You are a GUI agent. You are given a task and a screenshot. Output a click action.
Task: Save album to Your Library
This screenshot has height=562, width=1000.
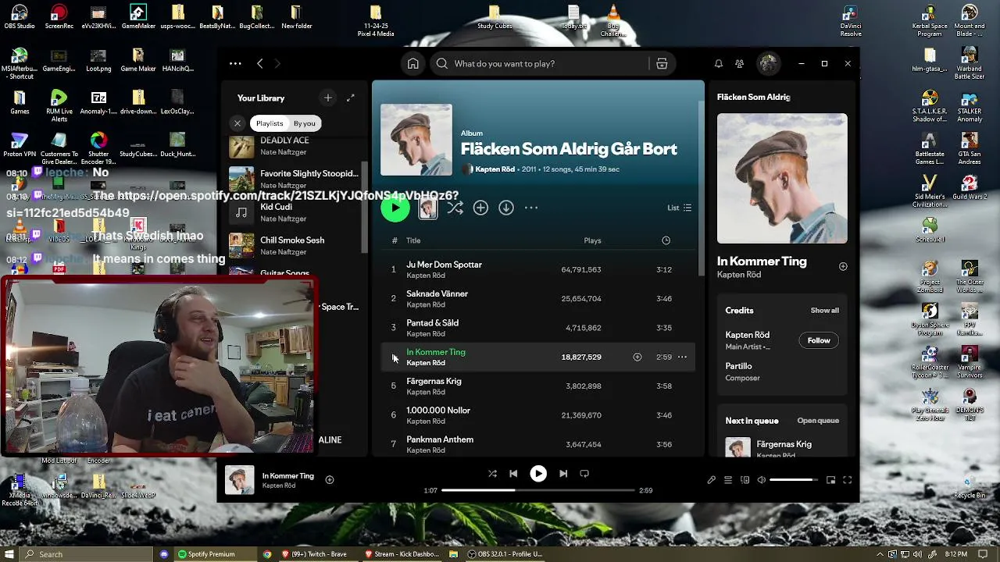(x=480, y=208)
